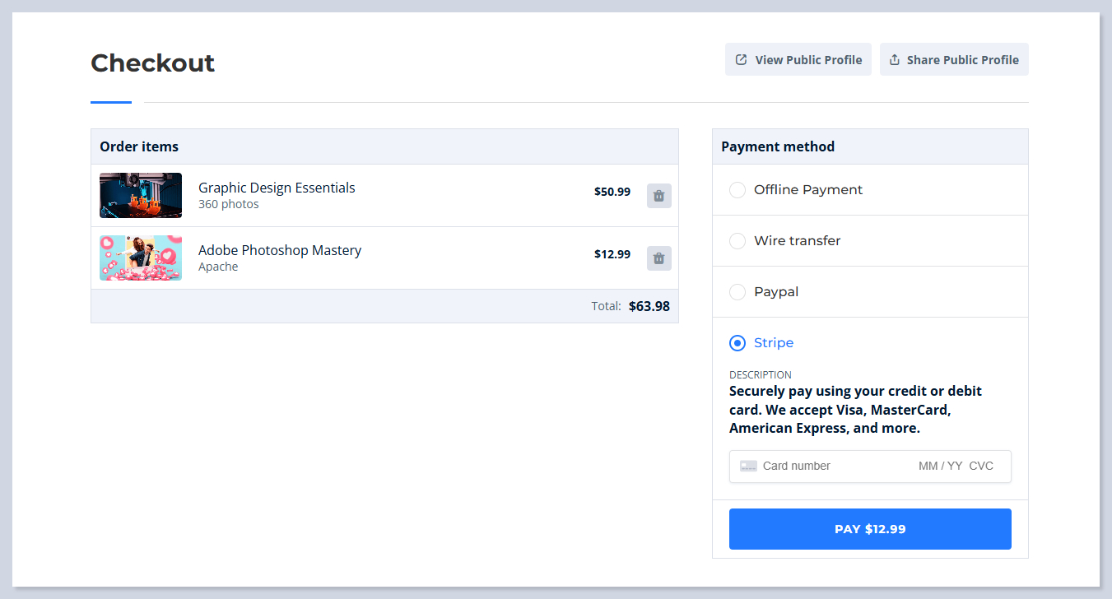This screenshot has width=1112, height=599.
Task: Click the share icon beside Share Public Profile
Action: (x=895, y=60)
